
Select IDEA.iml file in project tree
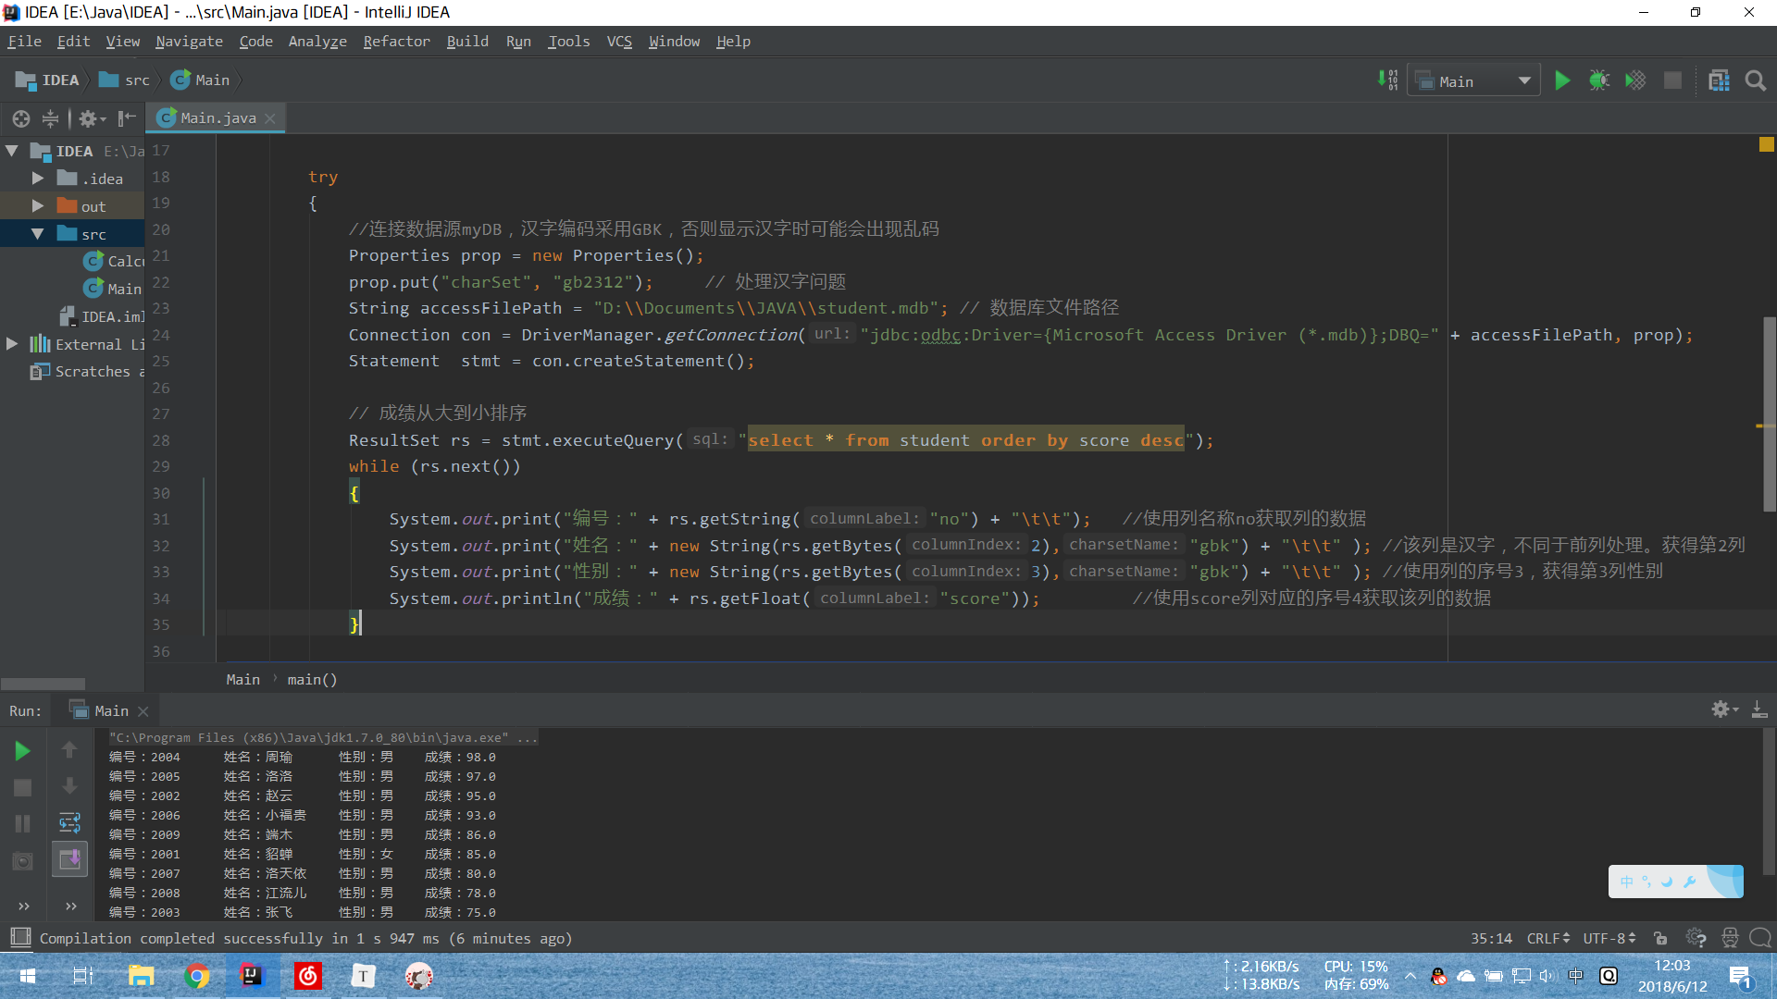click(102, 316)
